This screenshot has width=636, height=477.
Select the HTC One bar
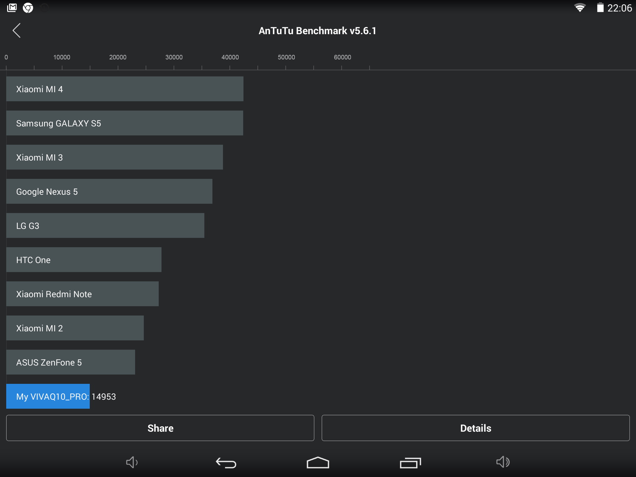(84, 260)
